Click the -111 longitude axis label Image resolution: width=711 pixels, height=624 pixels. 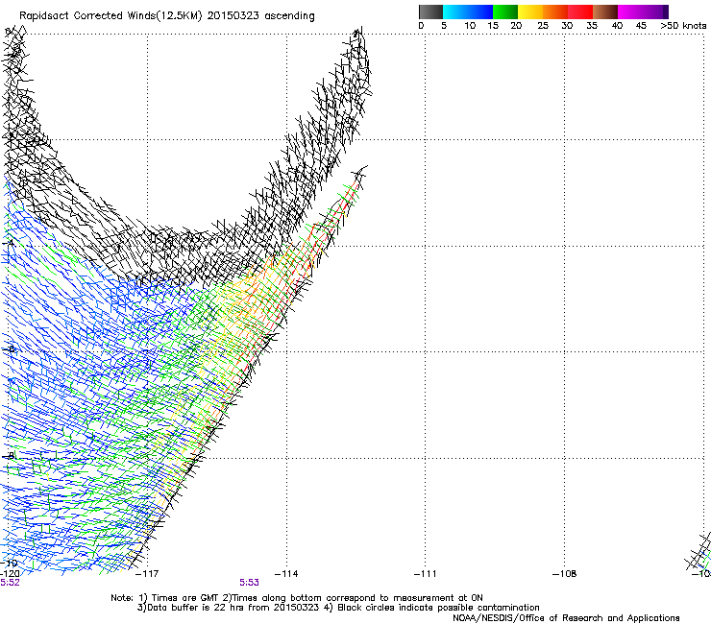[x=426, y=574]
